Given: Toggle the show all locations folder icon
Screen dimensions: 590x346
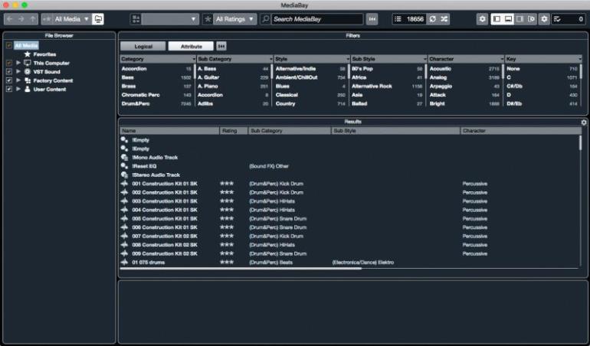Looking at the screenshot, I should [x=98, y=19].
